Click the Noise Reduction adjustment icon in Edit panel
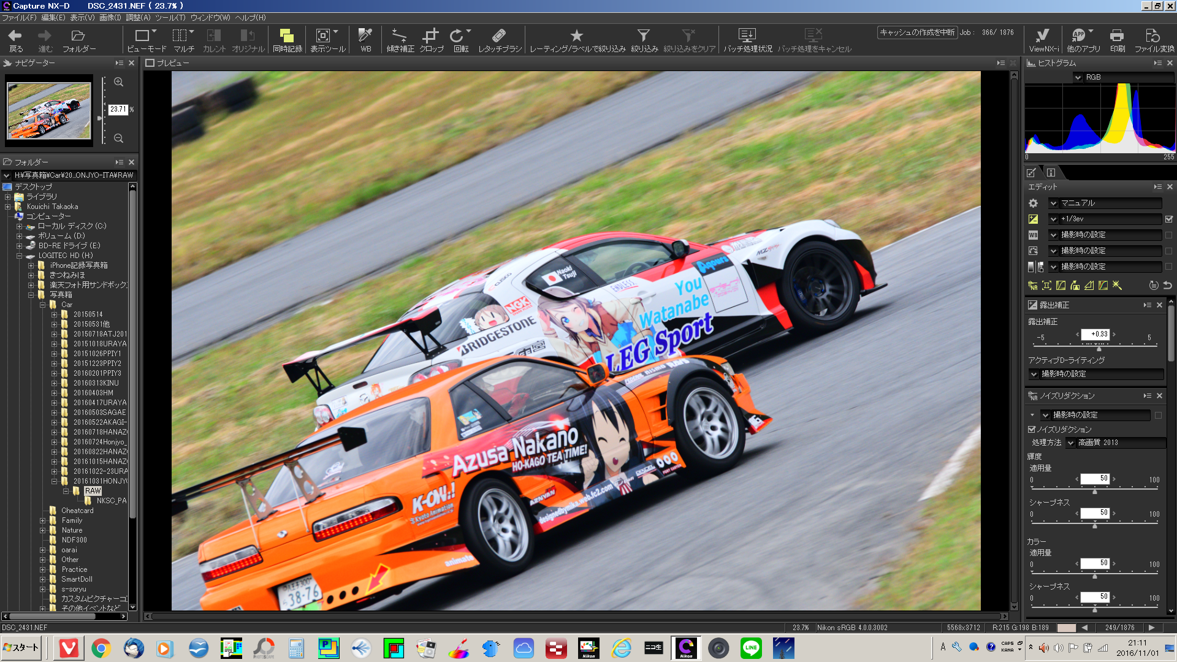Viewport: 1177px width, 662px height. click(1033, 286)
